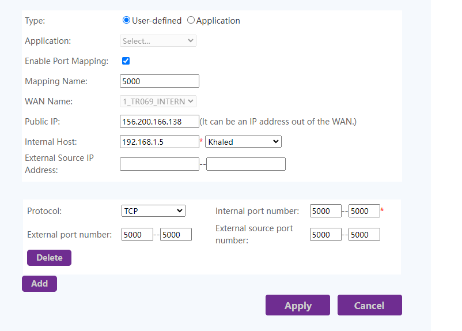Focus the Public IP address field
The height and width of the screenshot is (331, 462).
[160, 122]
